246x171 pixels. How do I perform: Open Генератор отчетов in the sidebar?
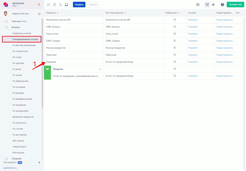click(22, 33)
